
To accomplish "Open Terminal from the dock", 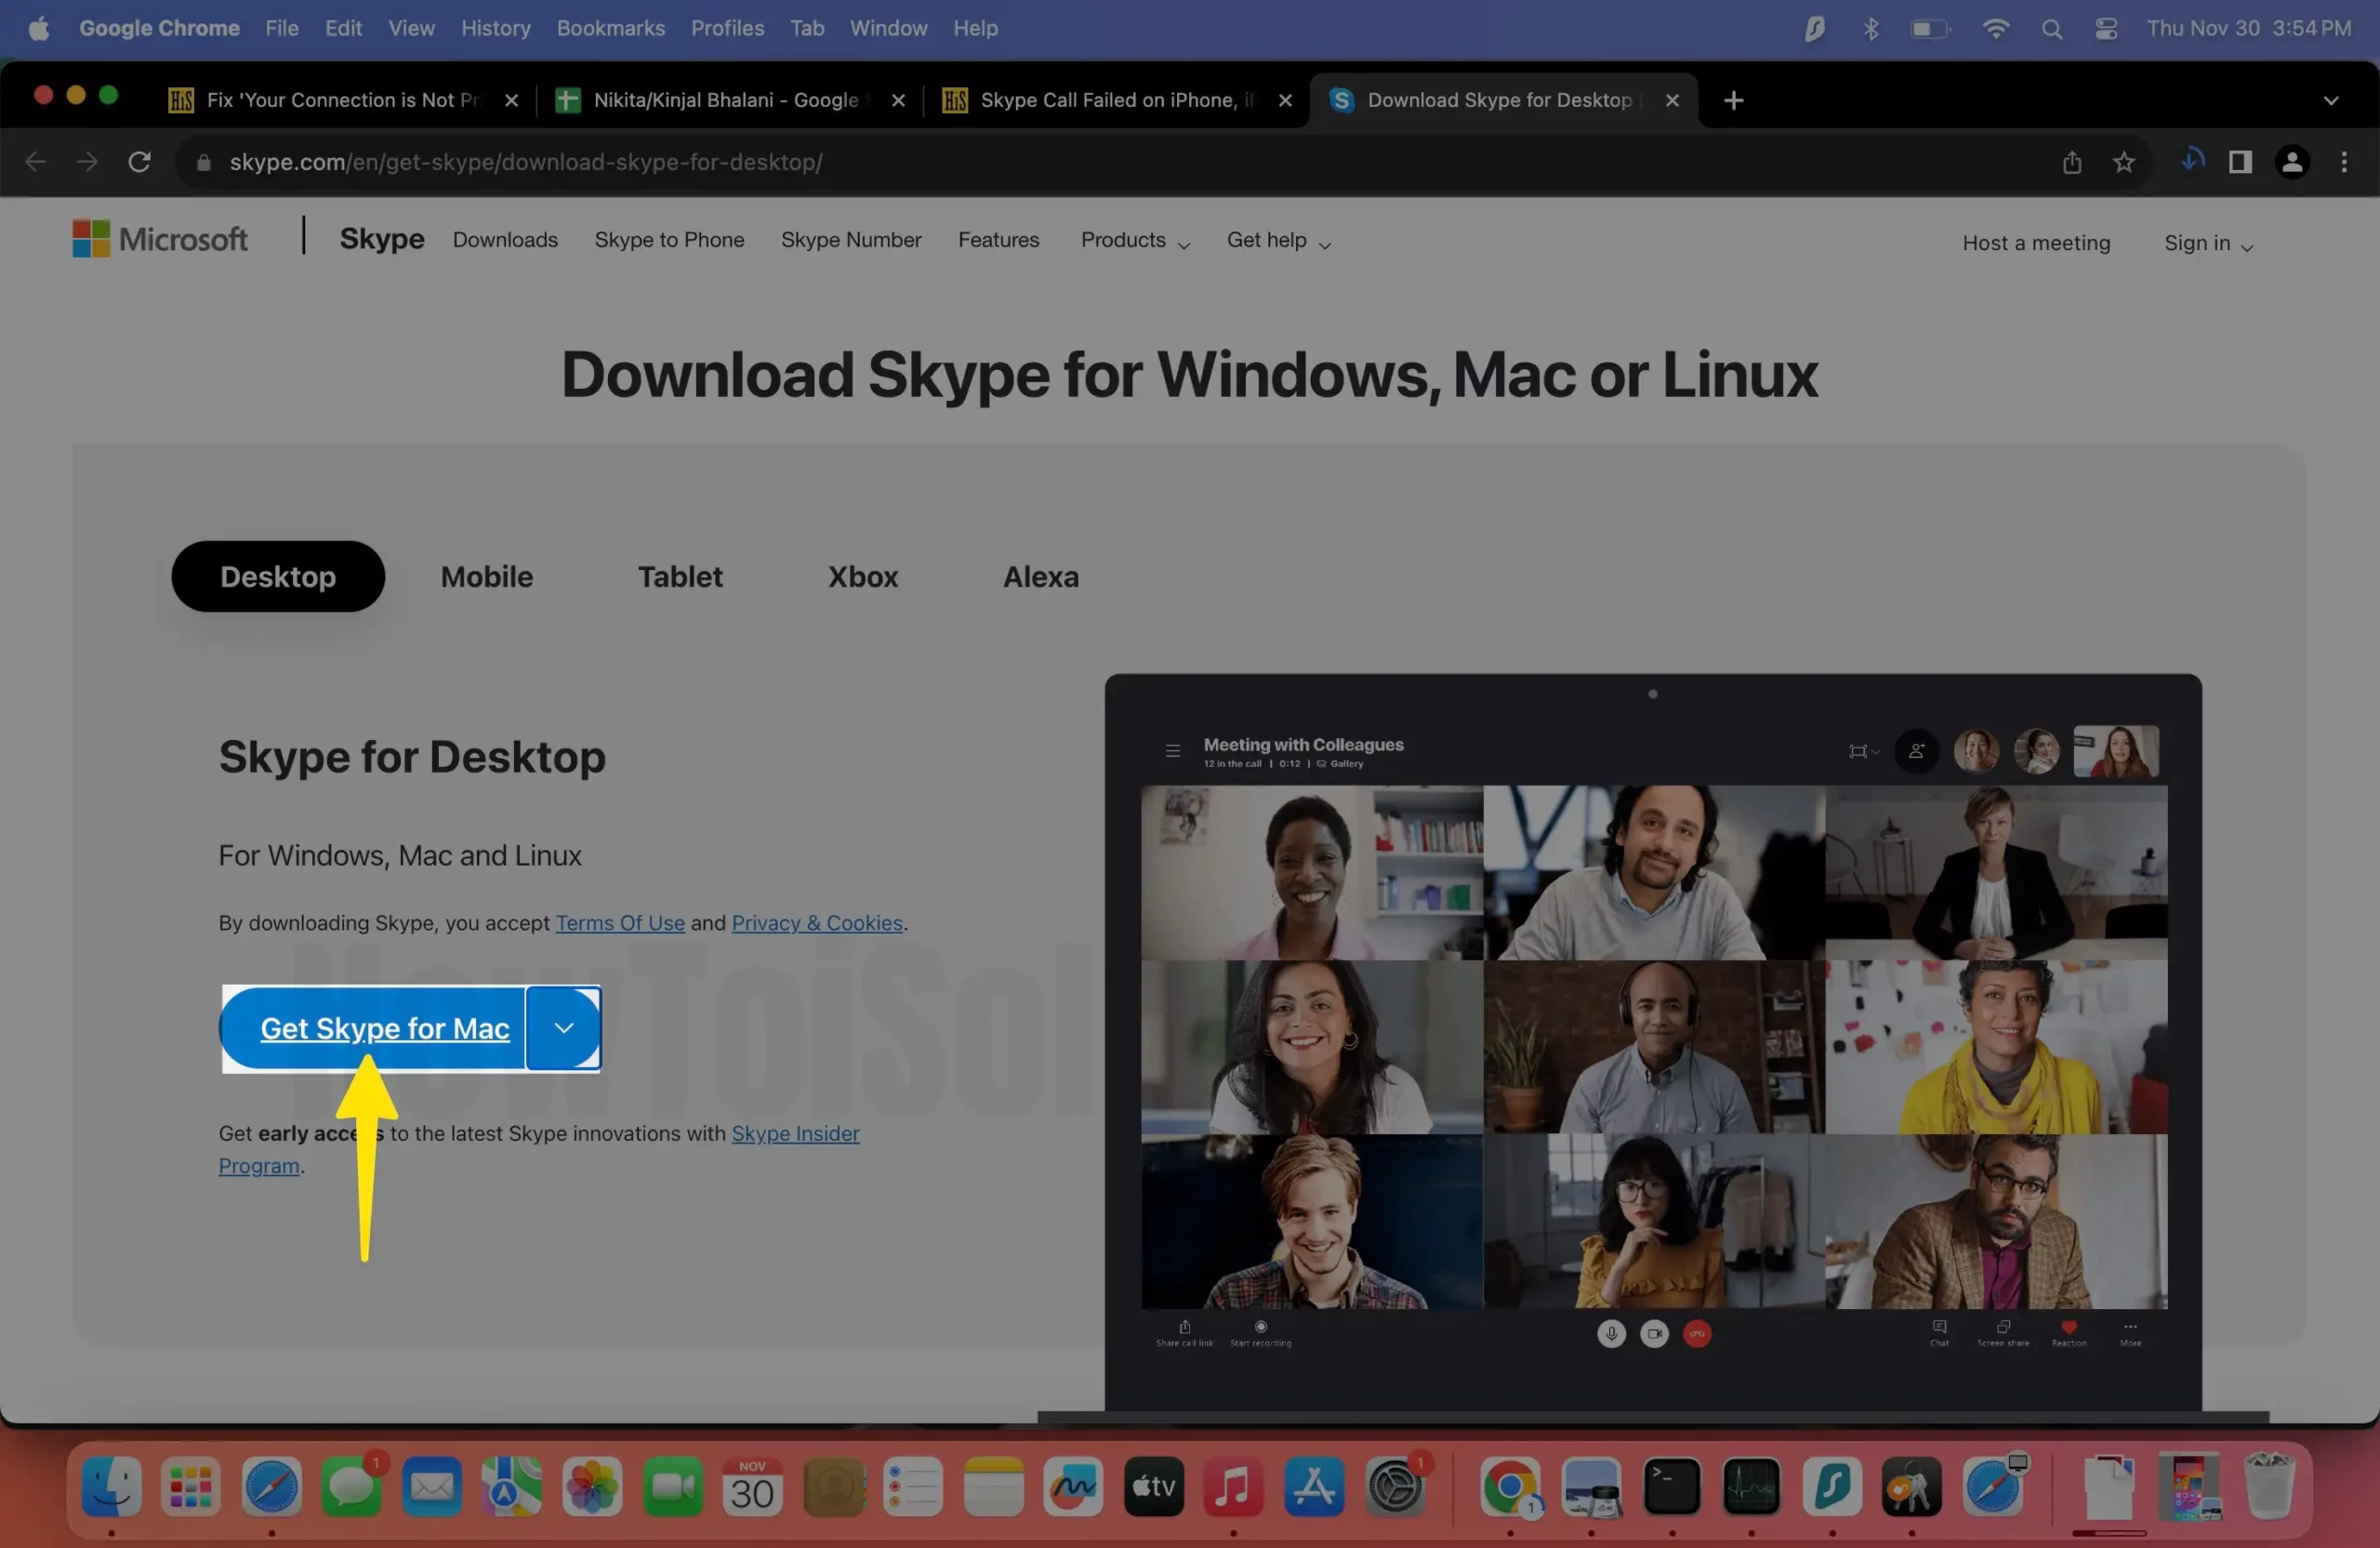I will pyautogui.click(x=1672, y=1487).
